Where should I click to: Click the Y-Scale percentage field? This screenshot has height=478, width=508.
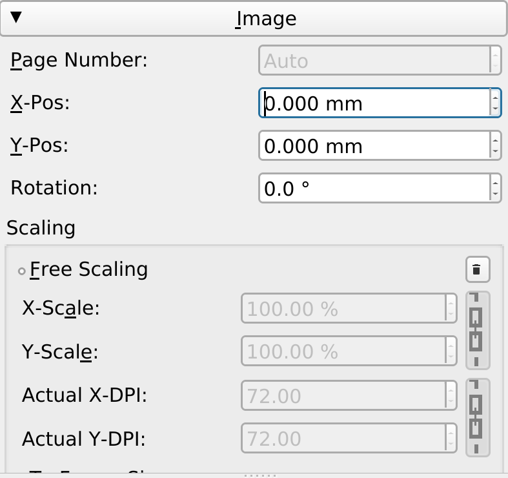(x=342, y=351)
